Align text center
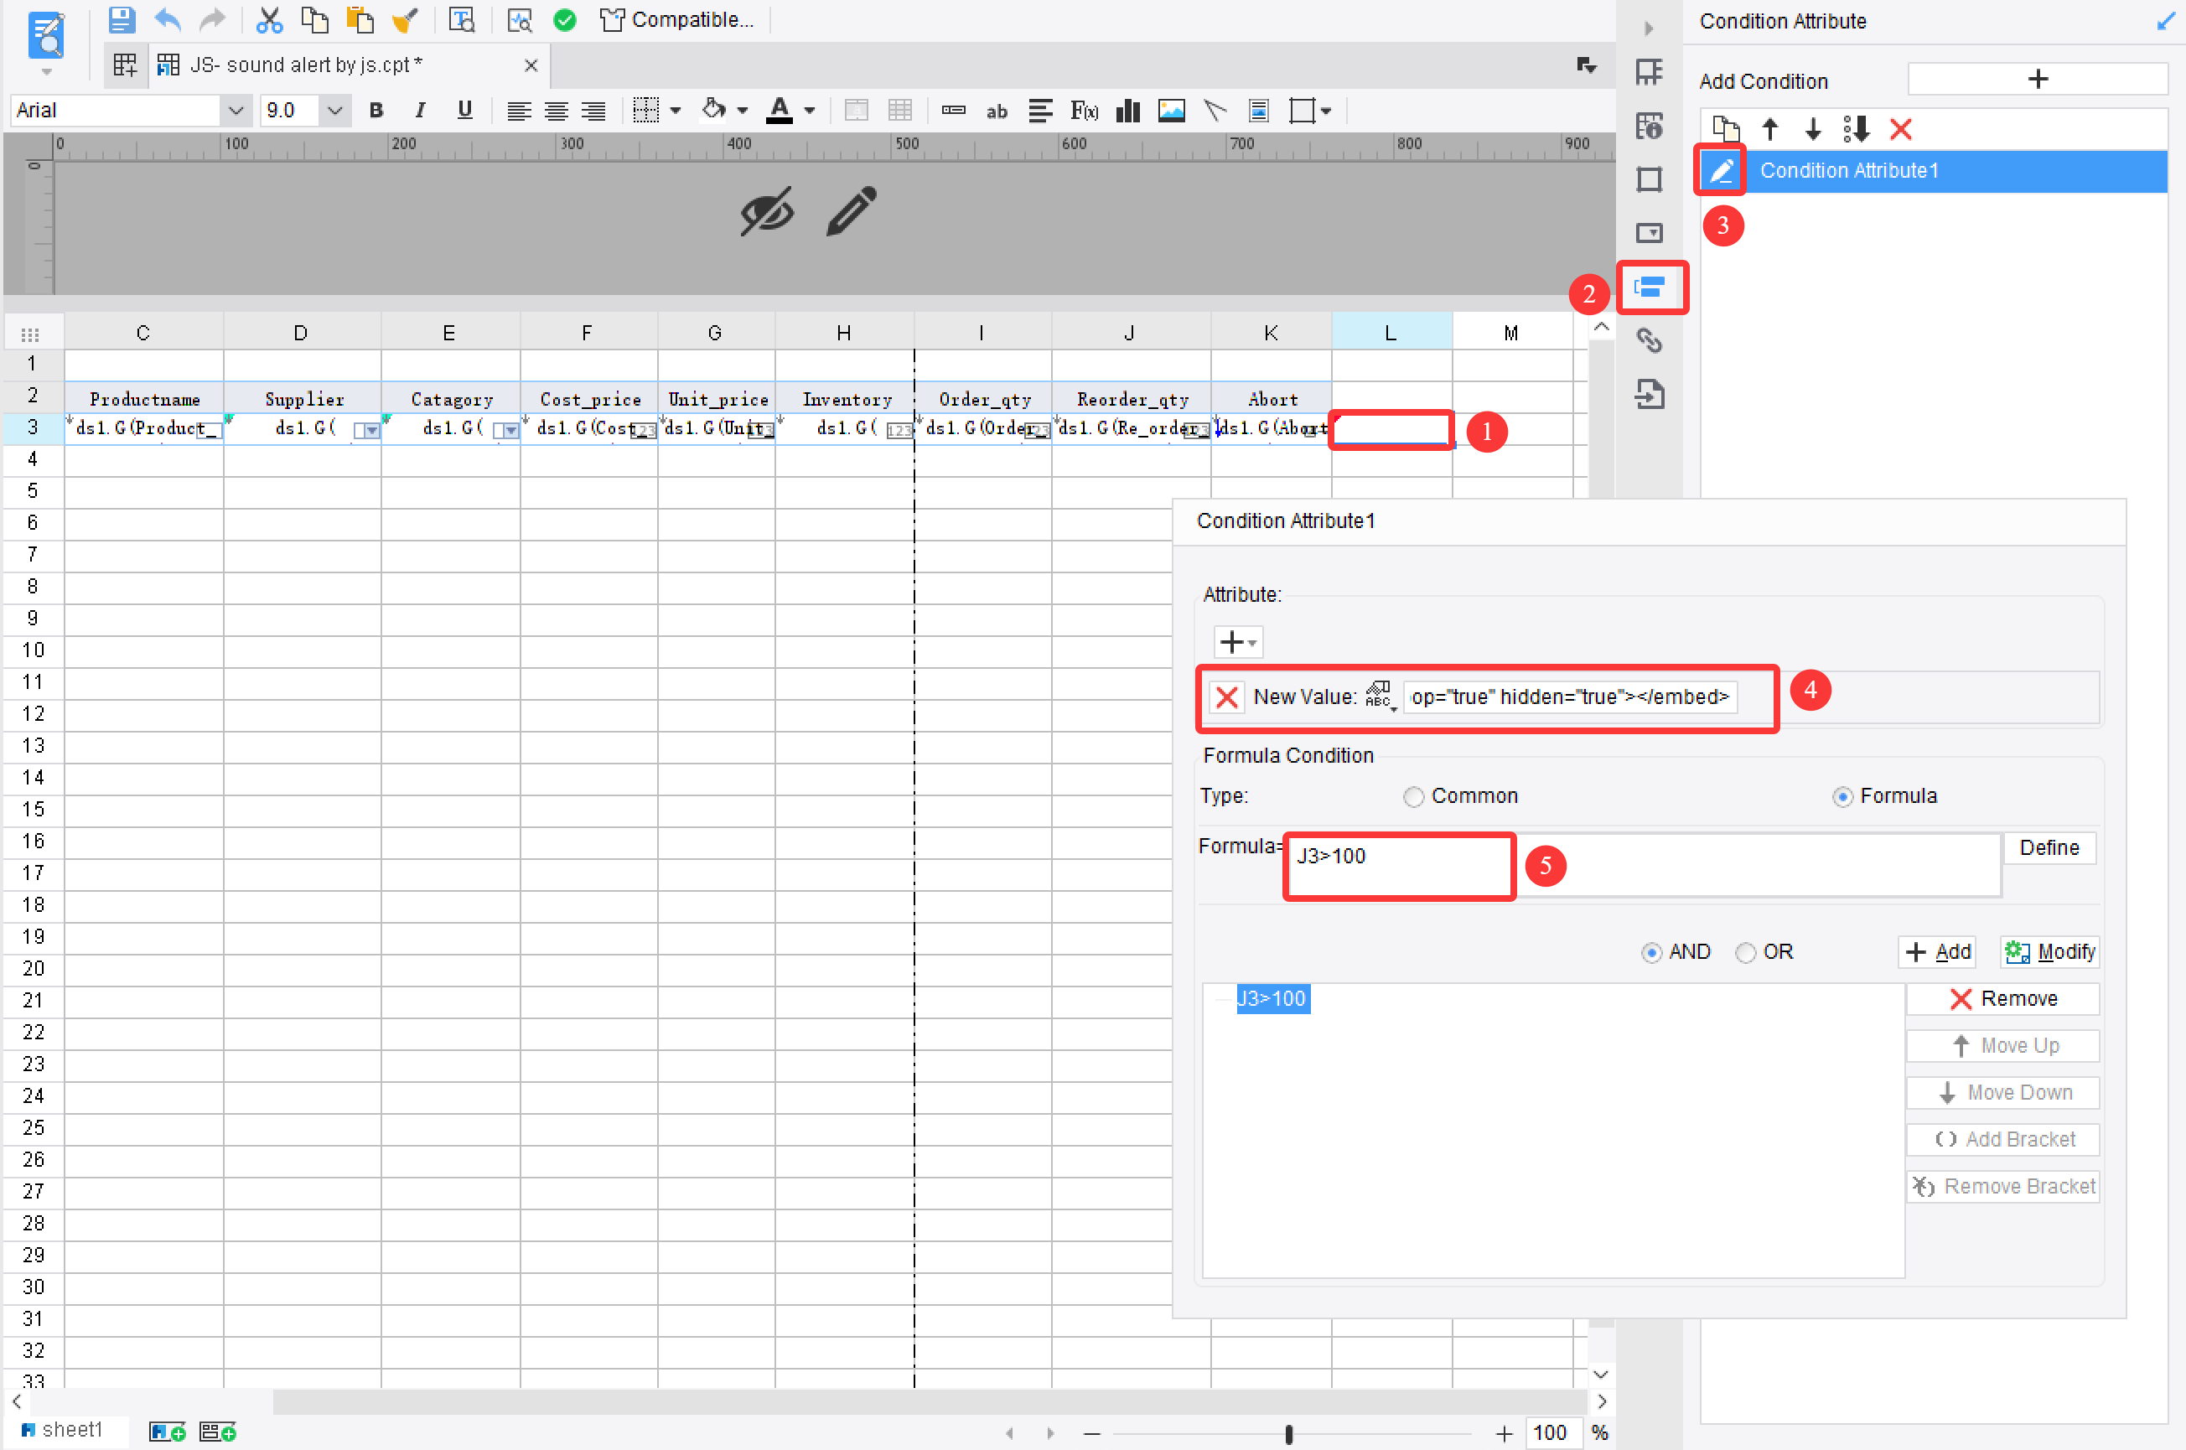Viewport: 2186px width, 1450px height. [556, 111]
